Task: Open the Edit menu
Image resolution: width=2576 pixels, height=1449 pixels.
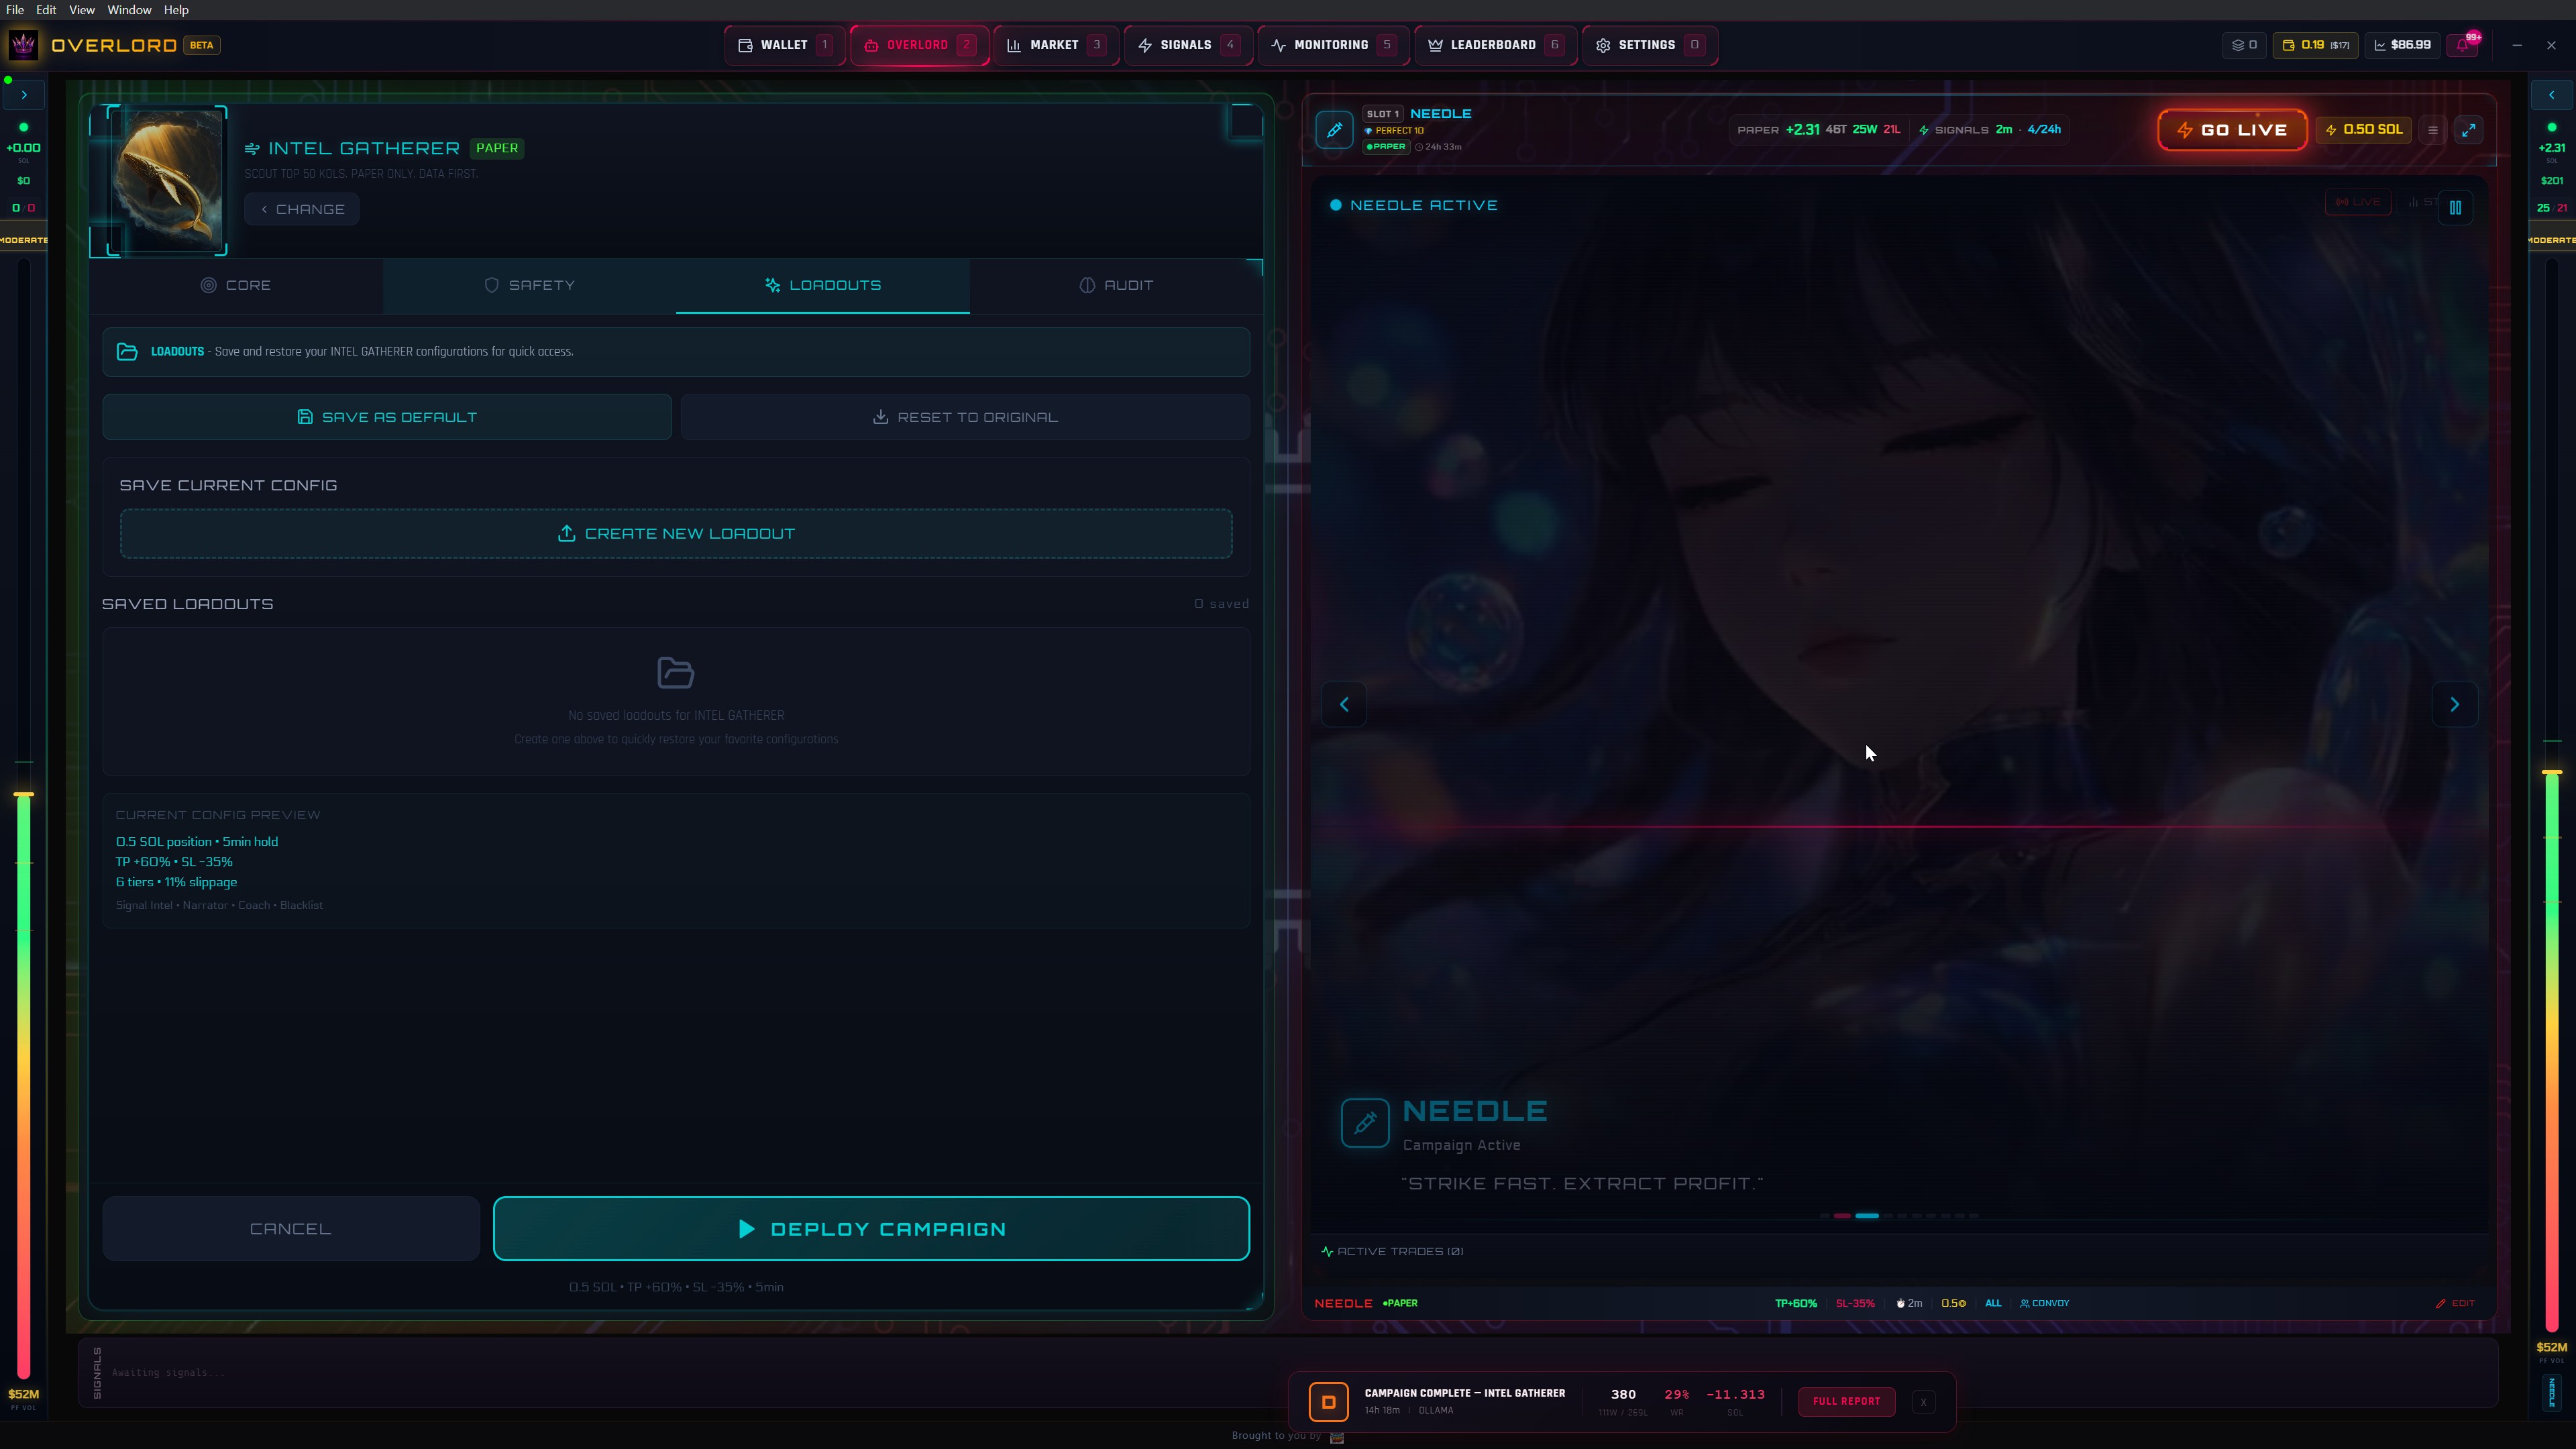Action: point(46,10)
